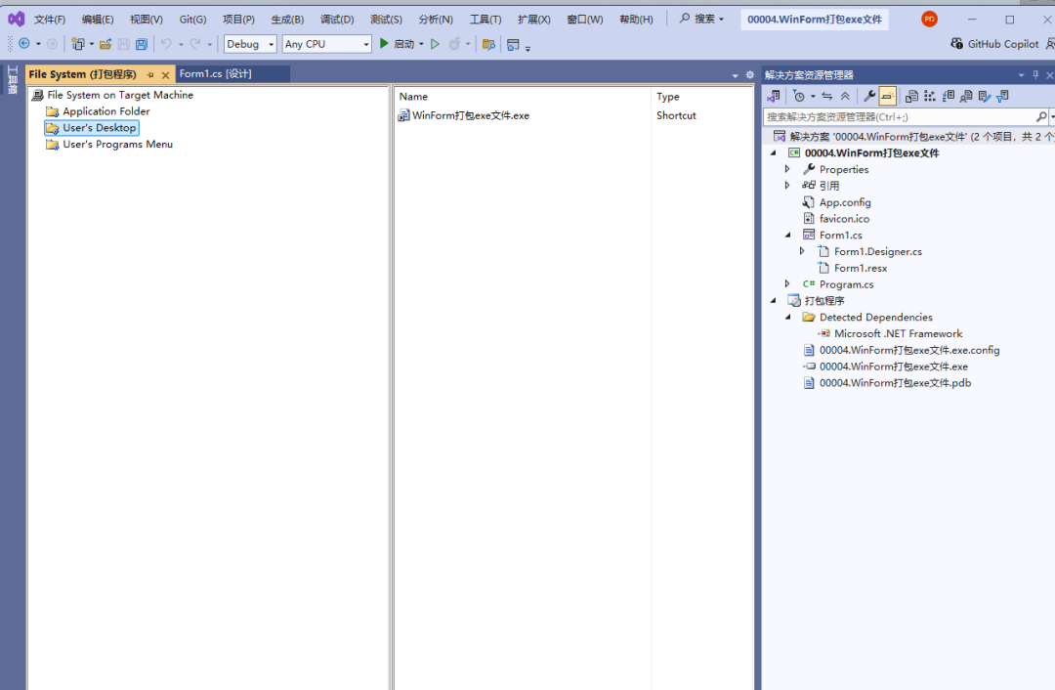Expand the Form1.Designer.cs node
Viewport: 1055px width, 690px height.
(802, 251)
